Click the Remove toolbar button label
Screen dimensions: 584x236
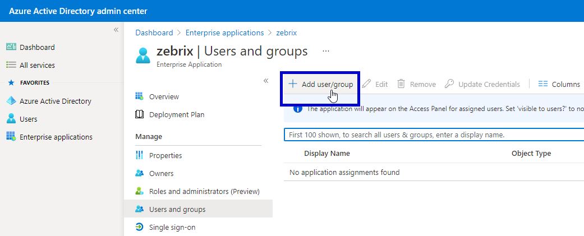pyautogui.click(x=423, y=85)
